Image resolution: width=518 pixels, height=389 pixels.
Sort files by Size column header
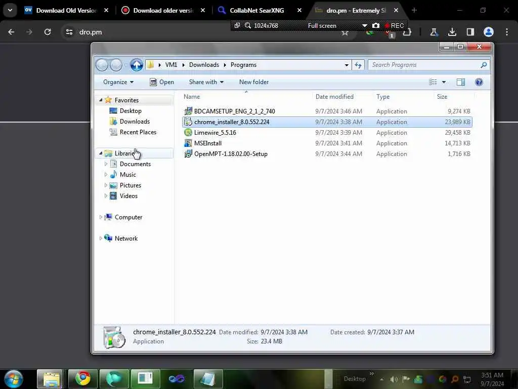coord(442,97)
